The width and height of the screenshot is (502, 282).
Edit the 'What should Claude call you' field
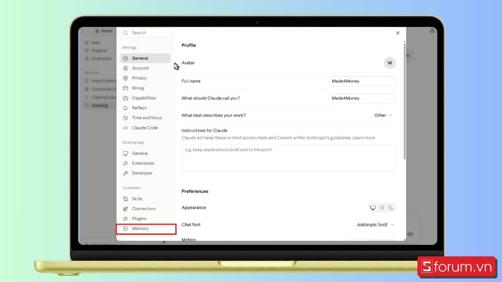pyautogui.click(x=362, y=98)
